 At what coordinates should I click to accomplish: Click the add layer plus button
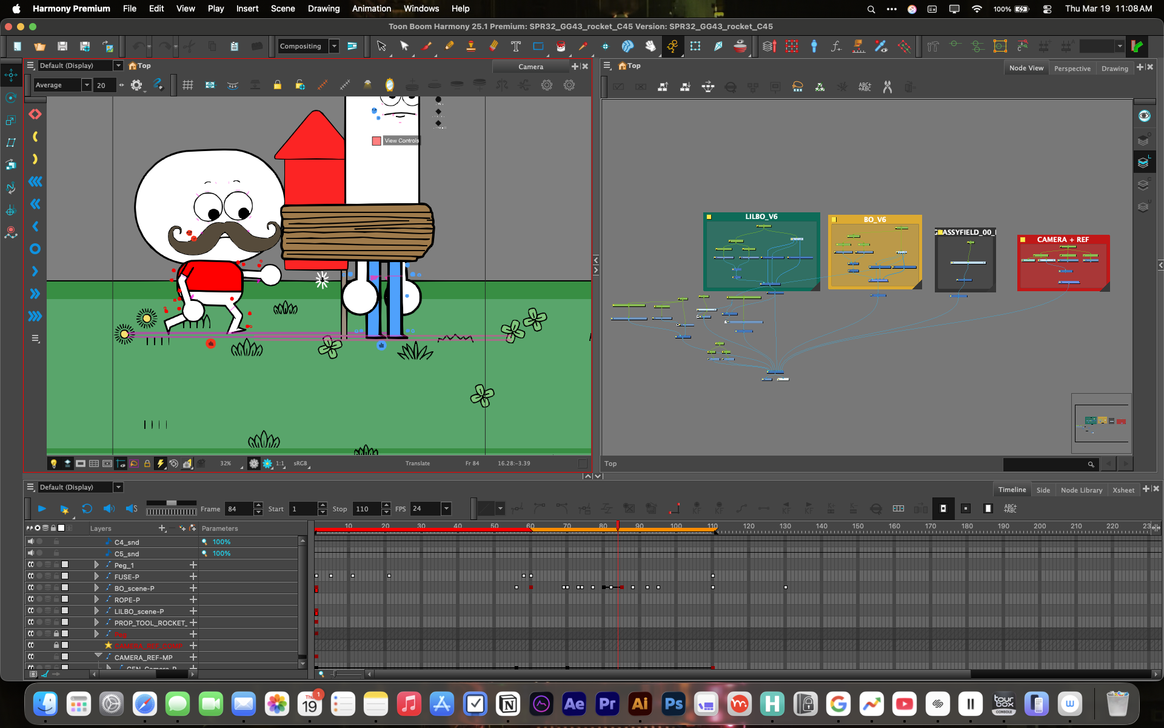[x=162, y=528]
